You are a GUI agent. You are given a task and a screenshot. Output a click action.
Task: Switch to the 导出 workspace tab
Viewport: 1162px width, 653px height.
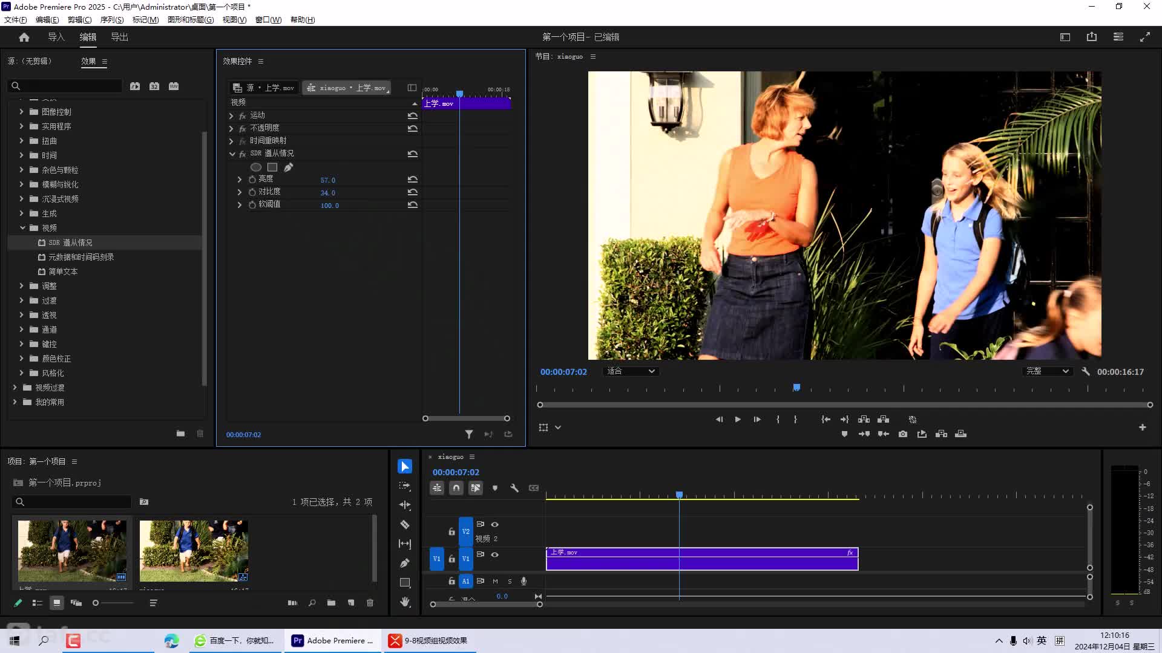tap(119, 37)
